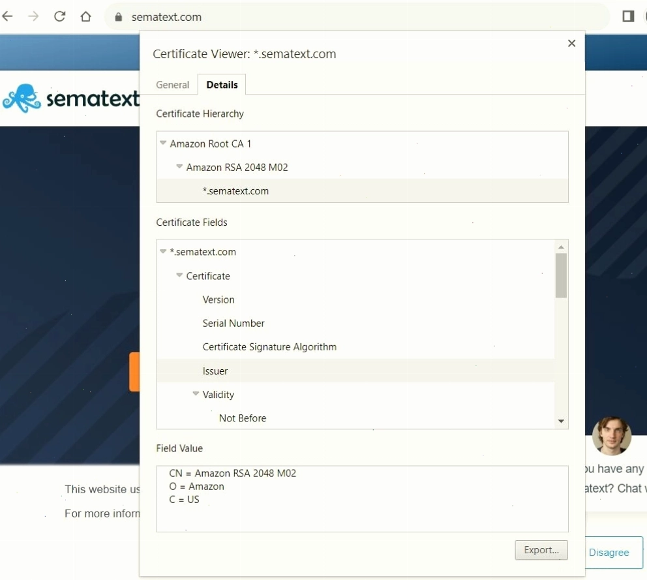Click the Export... button
Viewport: 647px width, 580px height.
coord(541,550)
